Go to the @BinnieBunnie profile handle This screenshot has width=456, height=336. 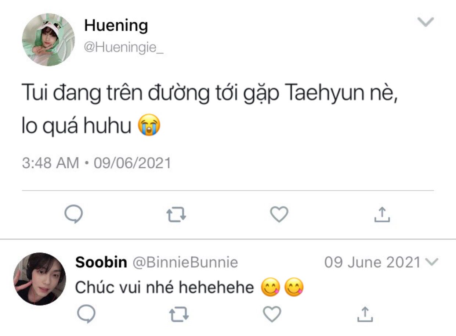click(x=185, y=262)
